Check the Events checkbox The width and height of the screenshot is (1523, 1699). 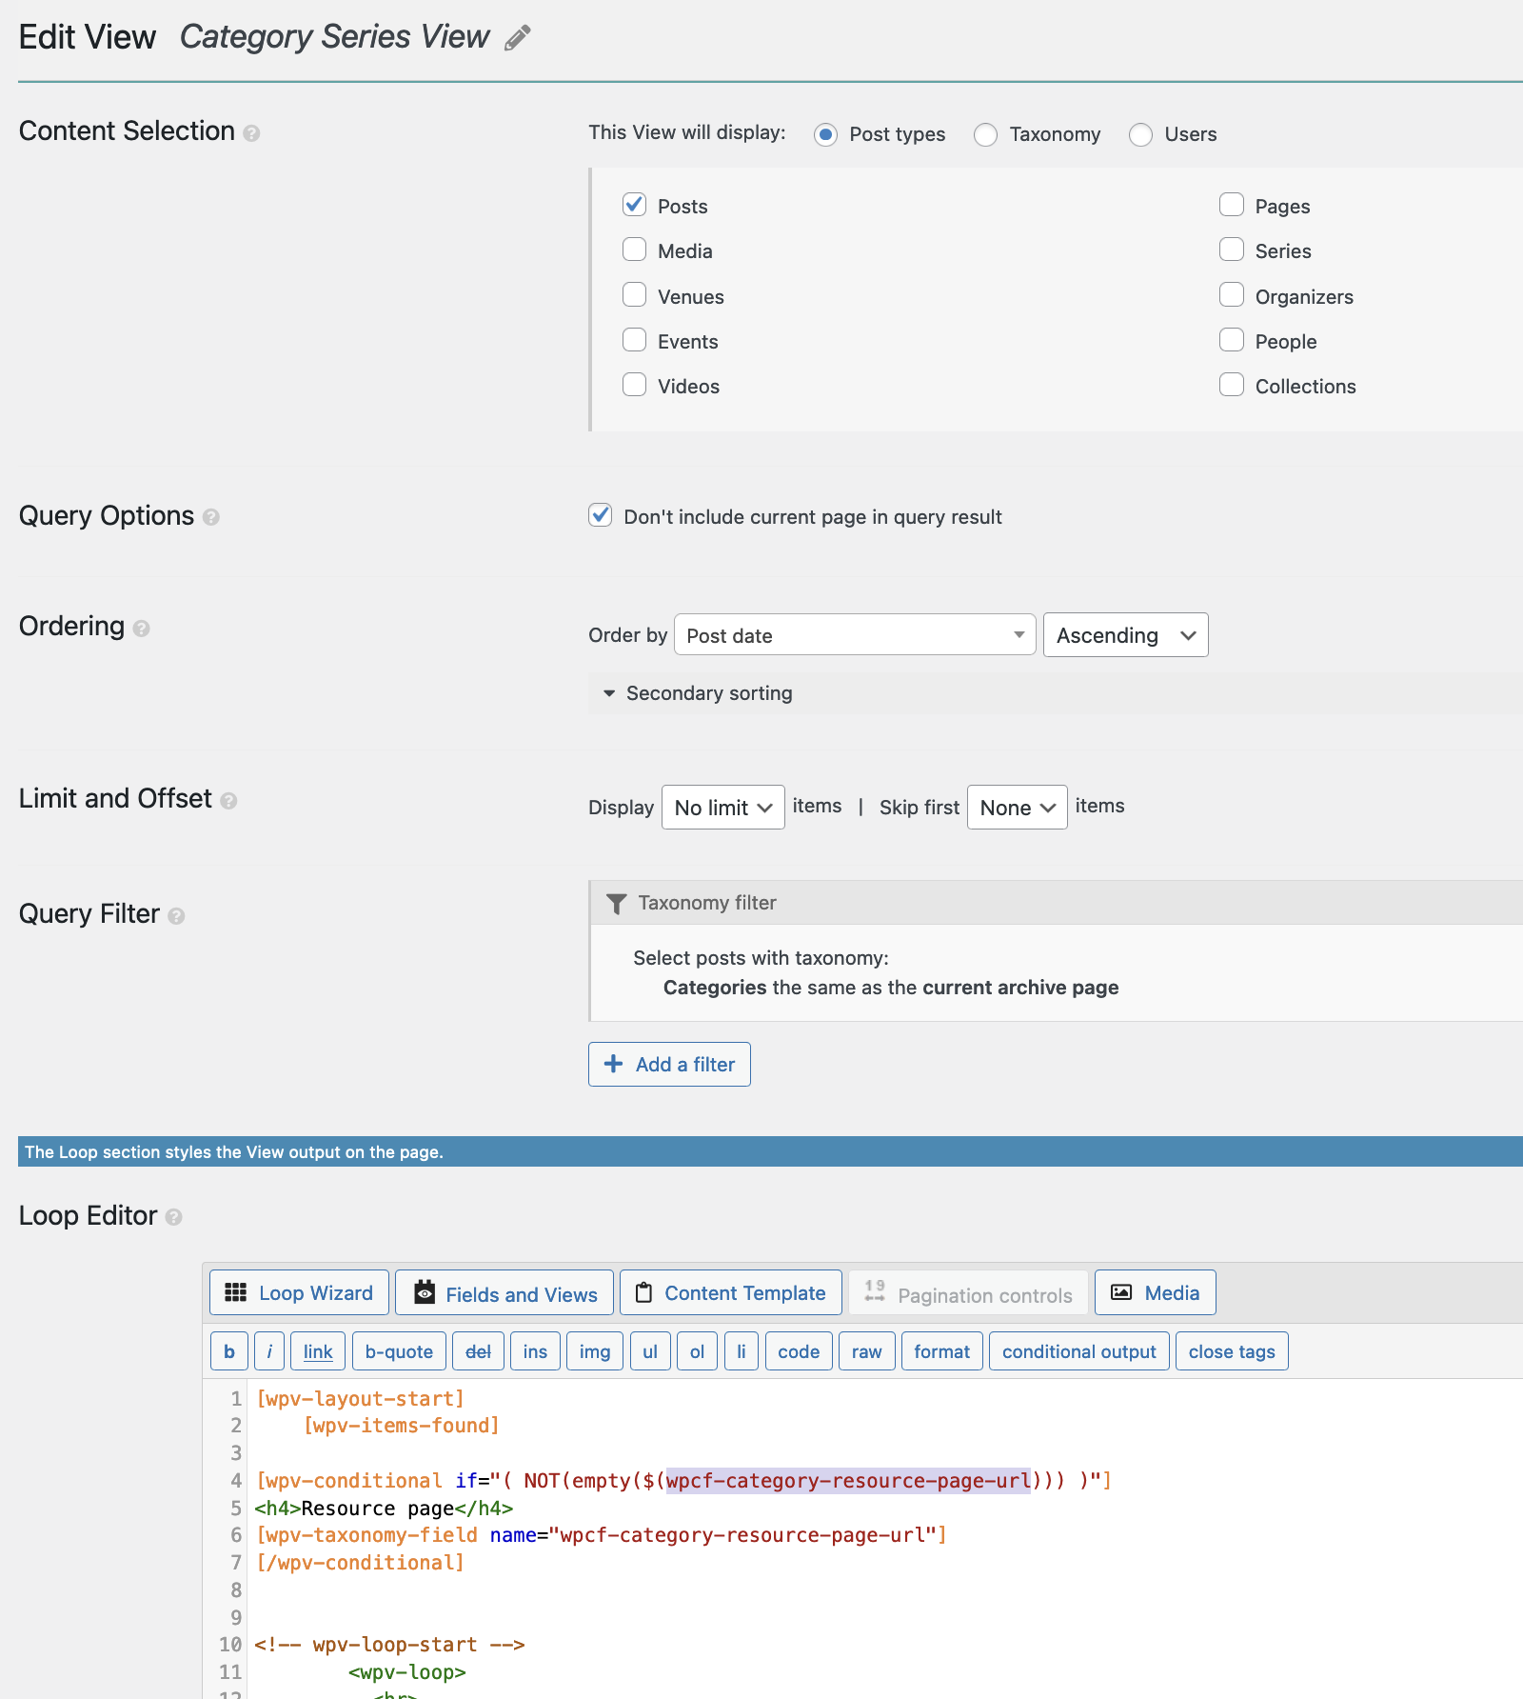click(635, 340)
